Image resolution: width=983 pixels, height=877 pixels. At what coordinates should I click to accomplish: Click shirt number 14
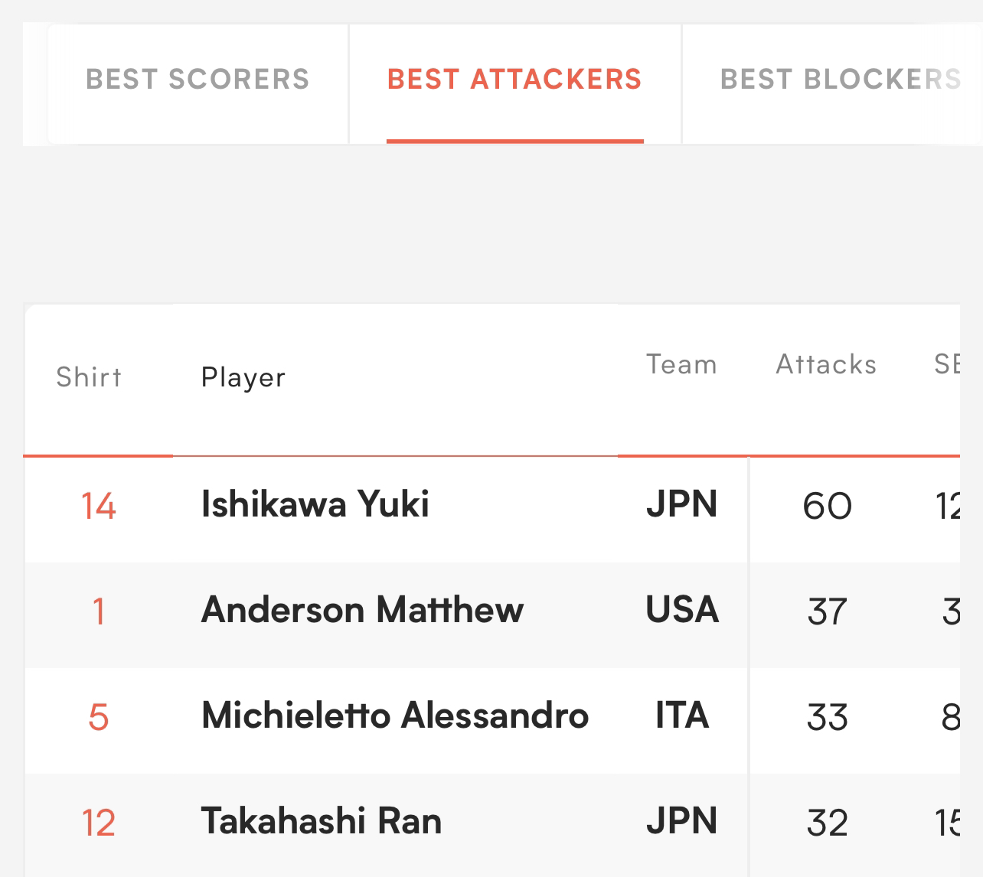point(98,507)
